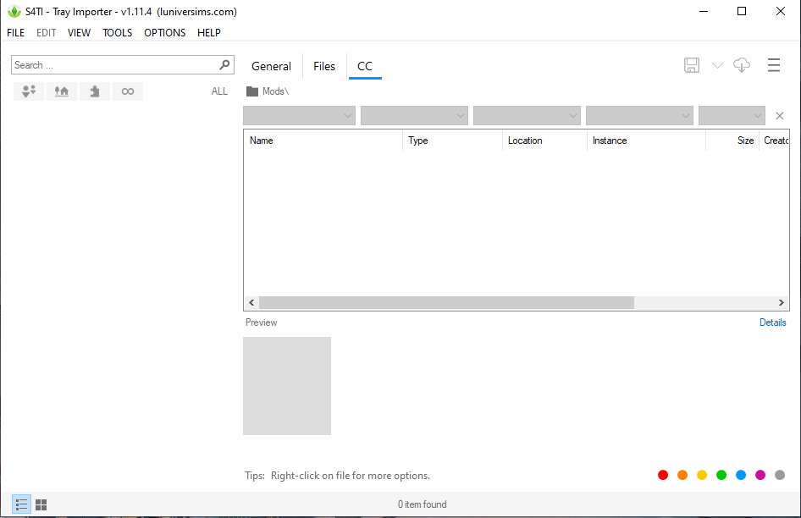Select the gray color dot
801x518 pixels.
coord(780,475)
